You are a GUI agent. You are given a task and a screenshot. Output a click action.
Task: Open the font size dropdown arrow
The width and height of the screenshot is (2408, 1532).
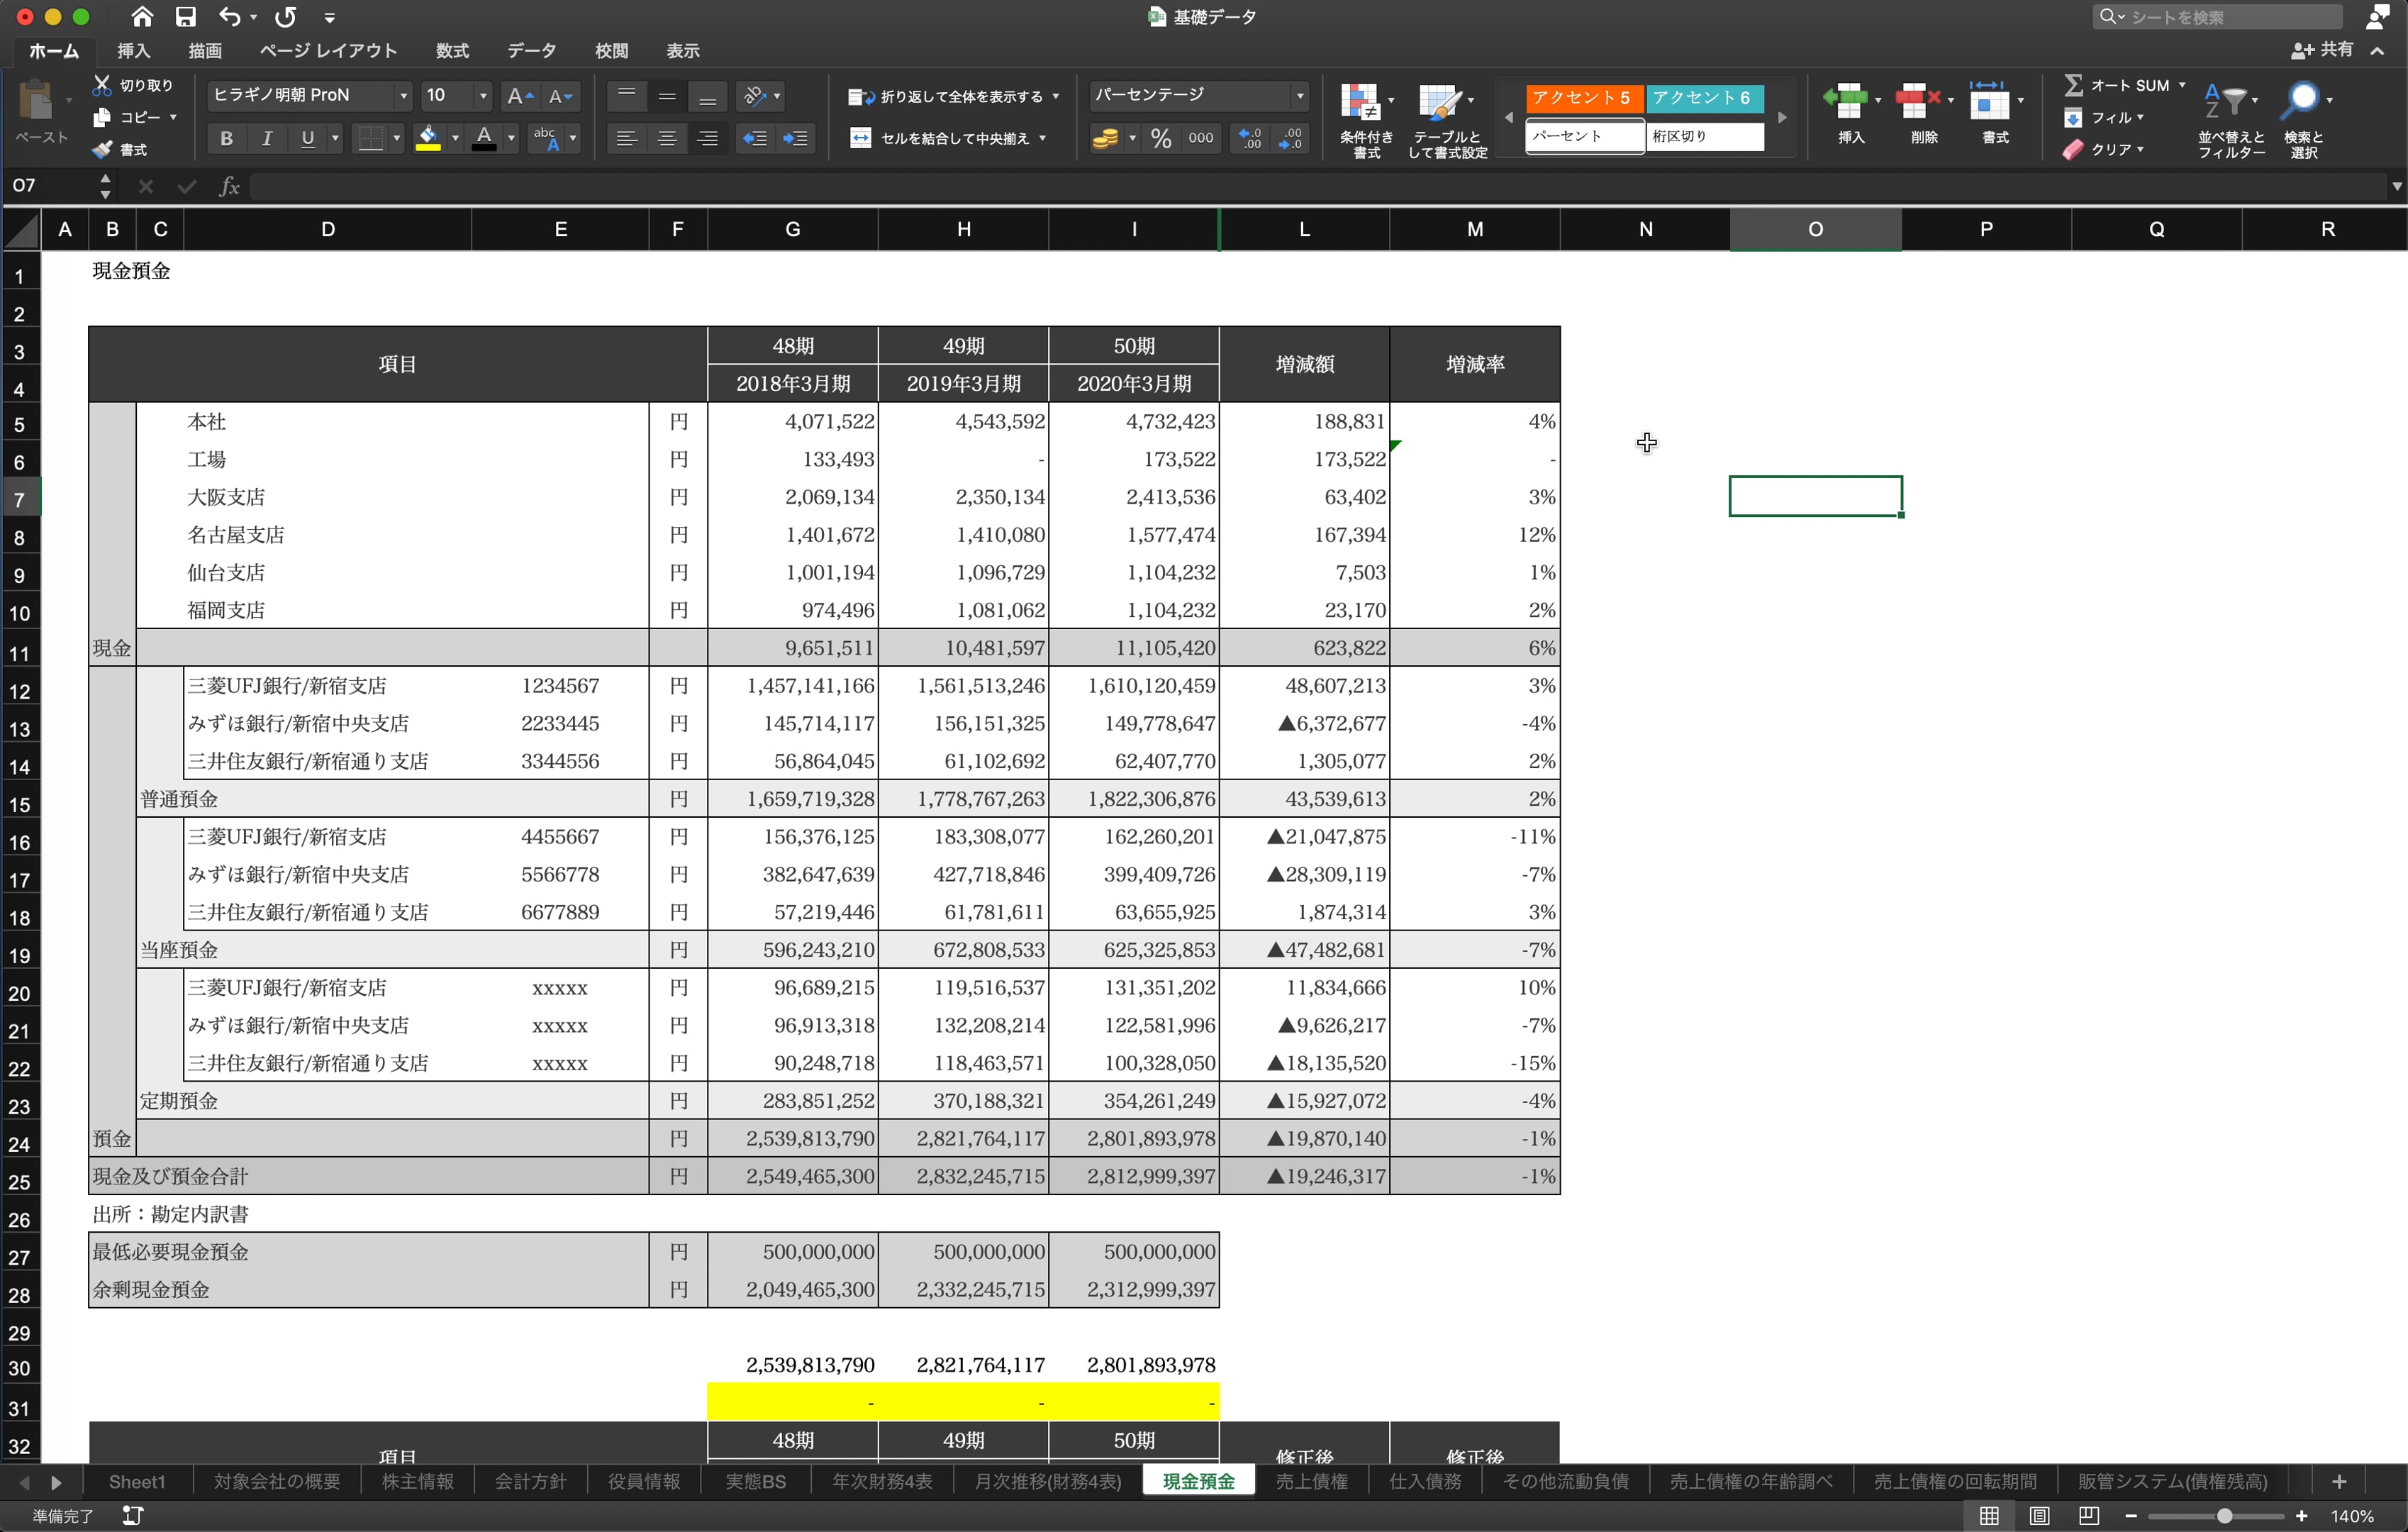tap(483, 96)
